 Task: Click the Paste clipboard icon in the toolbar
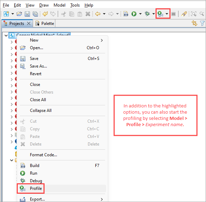point(80,14)
